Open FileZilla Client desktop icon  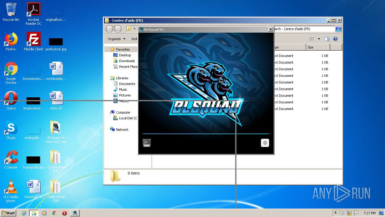tap(33, 42)
